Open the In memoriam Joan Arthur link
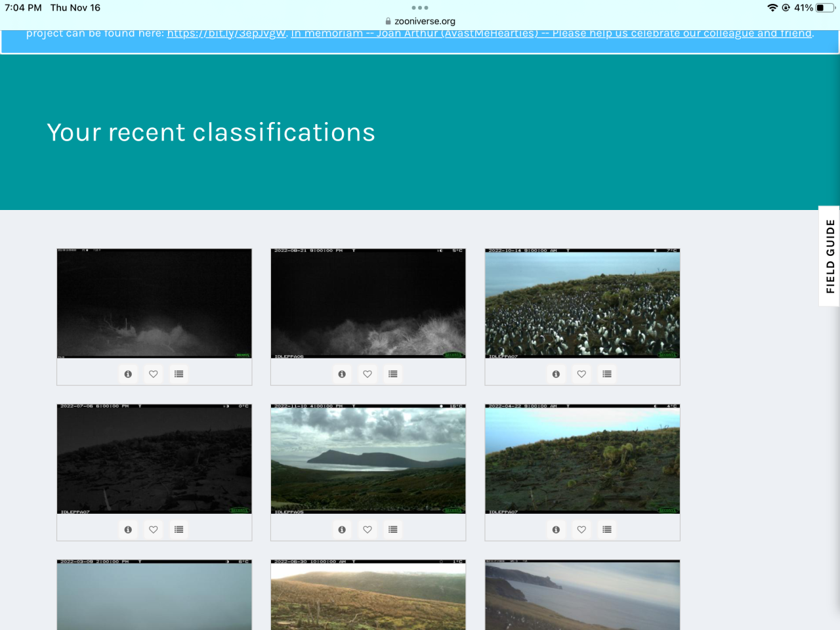This screenshot has width=840, height=630. pos(552,33)
